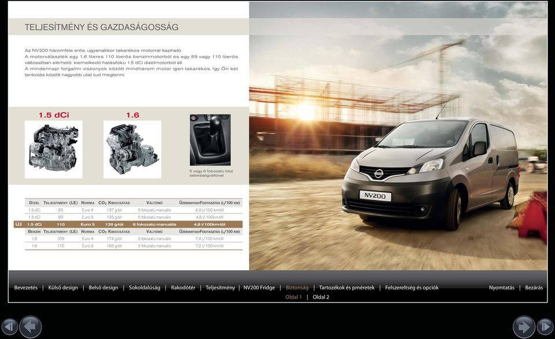Viewport: 555px width, 339px height.
Task: Select sub-page Oldal 2
Action: [321, 297]
